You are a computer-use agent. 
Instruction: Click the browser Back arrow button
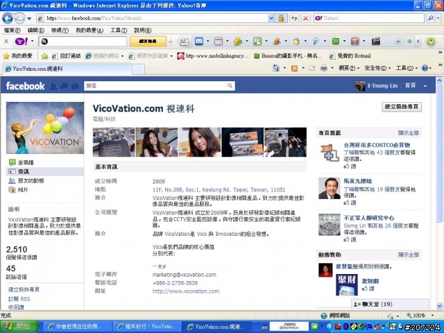8,19
